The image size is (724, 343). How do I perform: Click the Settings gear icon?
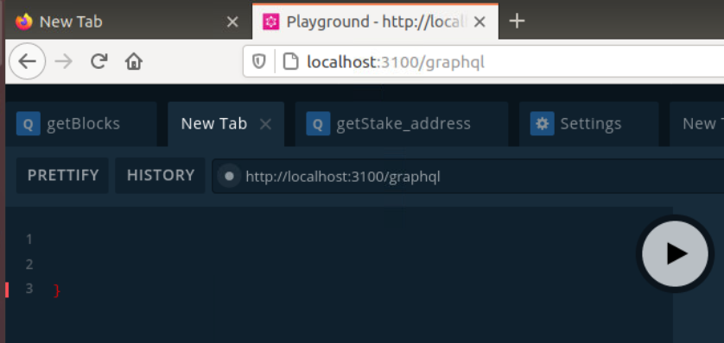542,124
